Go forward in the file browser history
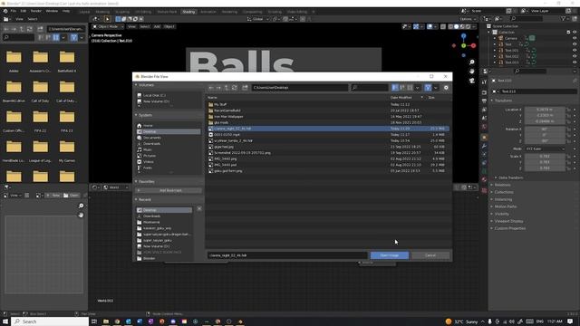Image resolution: width=580 pixels, height=326 pixels. [218, 88]
